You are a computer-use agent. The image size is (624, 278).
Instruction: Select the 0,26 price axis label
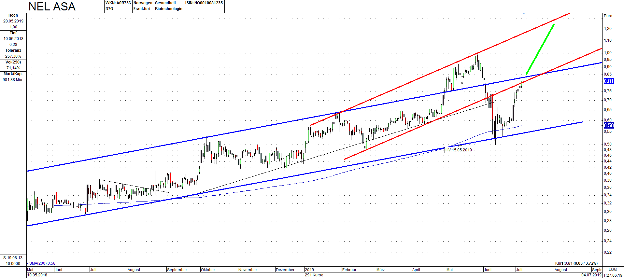pyautogui.click(x=608, y=230)
